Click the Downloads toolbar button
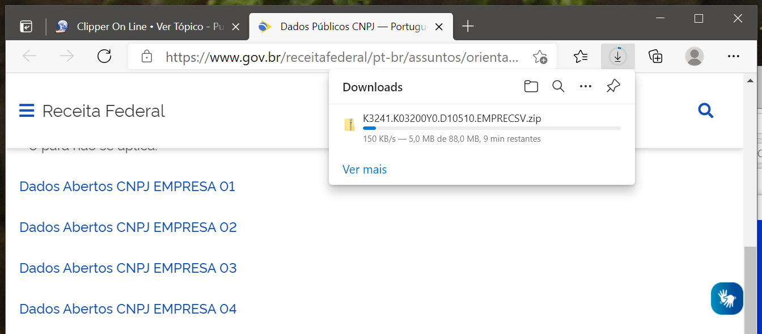 tap(617, 56)
